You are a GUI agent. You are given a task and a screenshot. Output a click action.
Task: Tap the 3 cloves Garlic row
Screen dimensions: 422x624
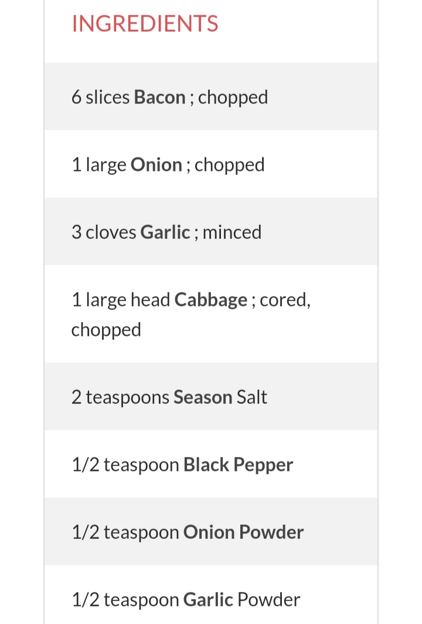point(211,232)
